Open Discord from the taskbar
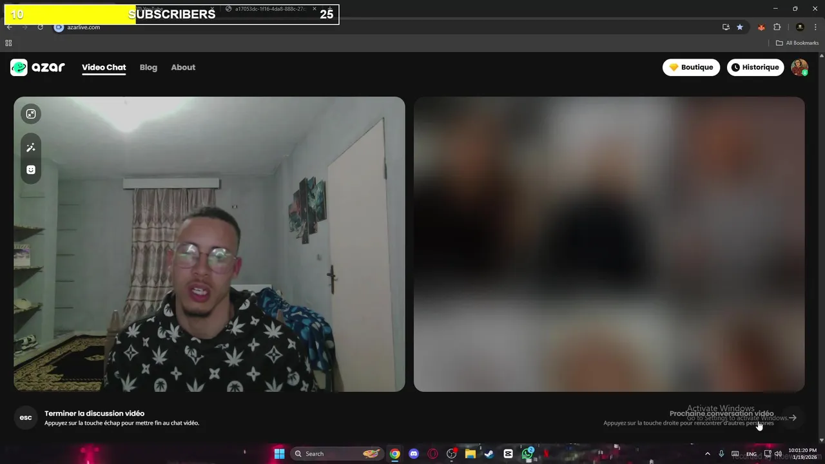This screenshot has height=464, width=825. [414, 454]
